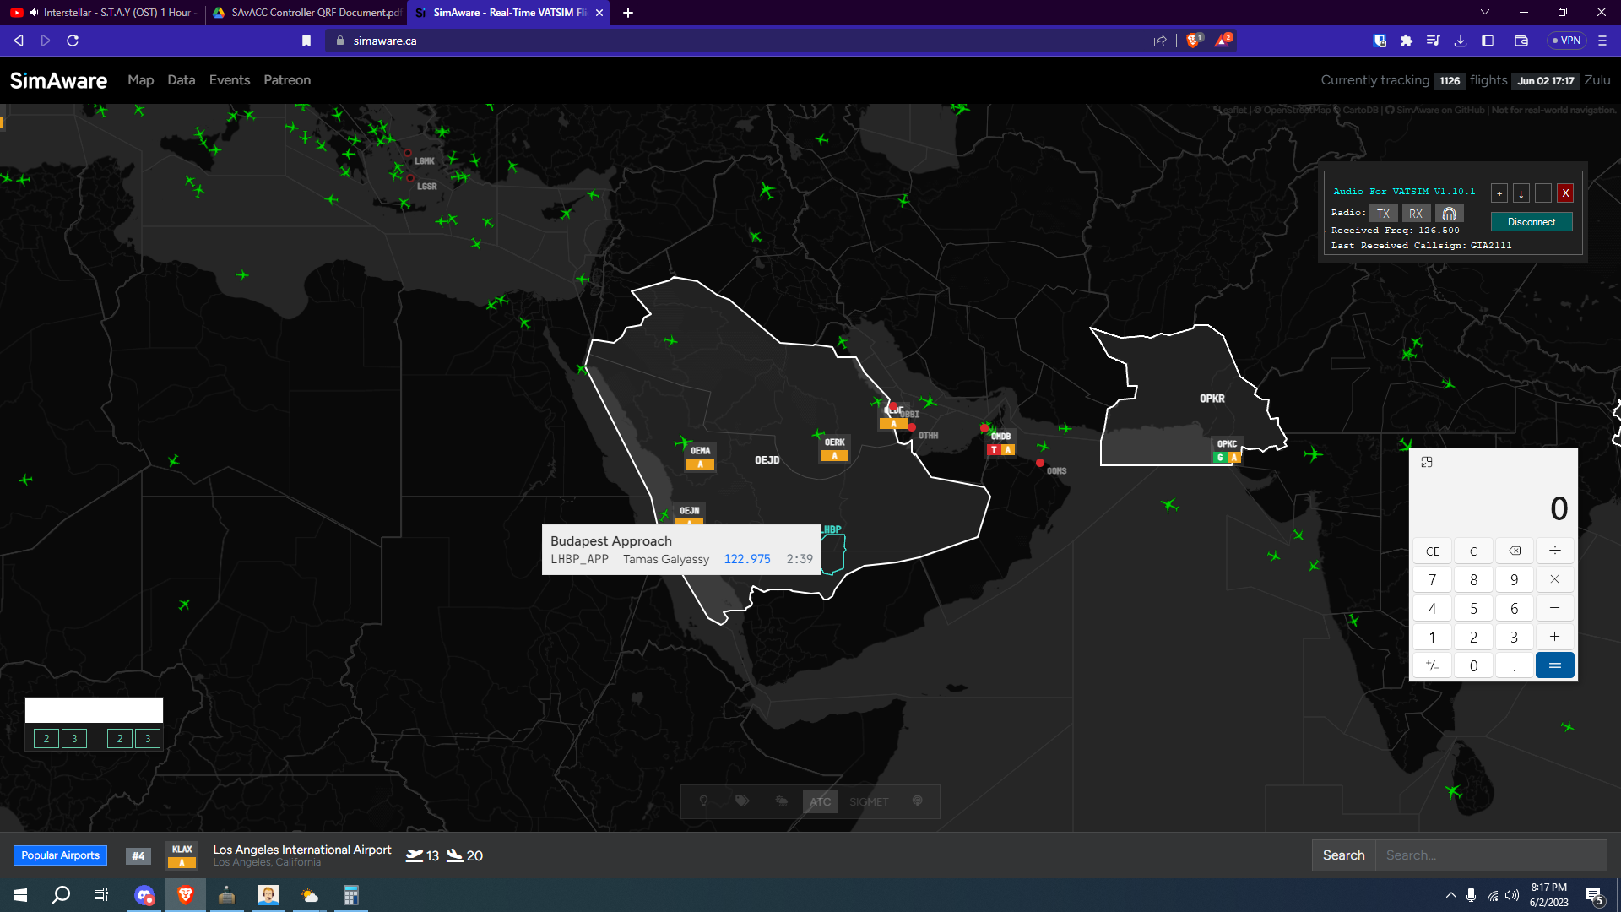Open the weather overlay icon in the map toolbar

(781, 801)
